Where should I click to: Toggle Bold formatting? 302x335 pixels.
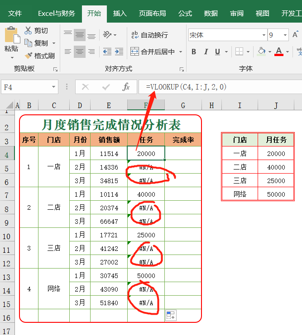pyautogui.click(x=194, y=52)
